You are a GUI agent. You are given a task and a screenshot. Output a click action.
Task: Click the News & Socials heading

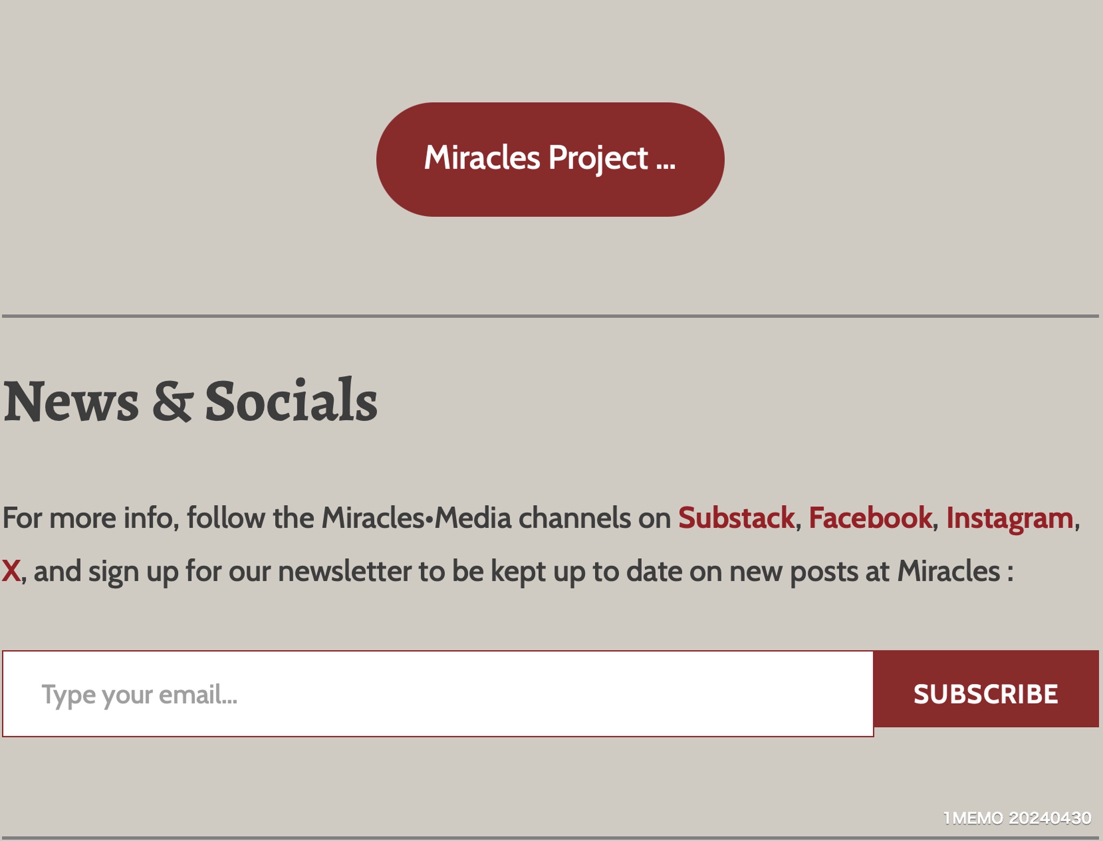(x=190, y=401)
